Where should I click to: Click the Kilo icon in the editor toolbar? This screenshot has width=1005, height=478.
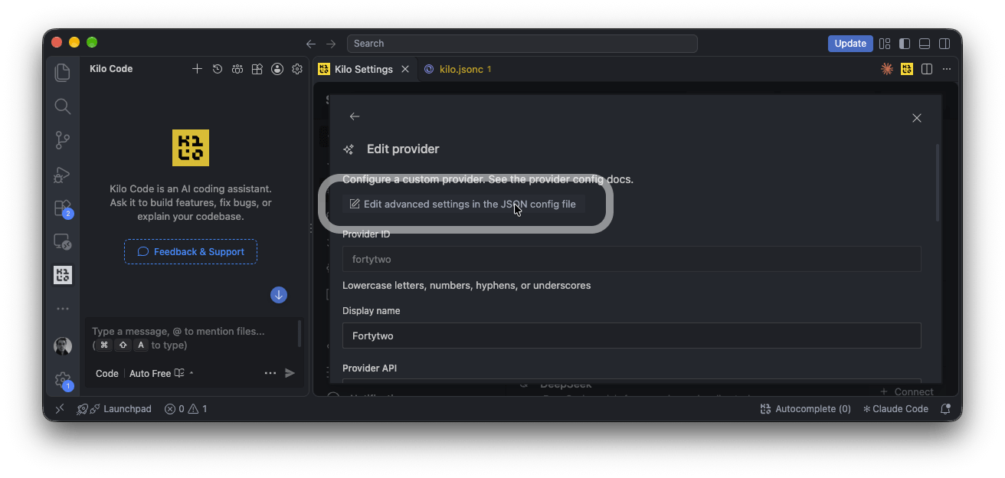coord(907,69)
